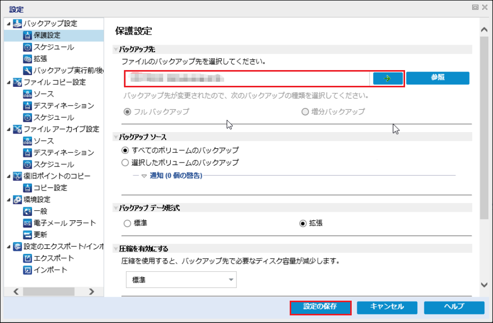
Task: Open バックアップ実行前/後 wrench icon item
Action: click(27, 71)
